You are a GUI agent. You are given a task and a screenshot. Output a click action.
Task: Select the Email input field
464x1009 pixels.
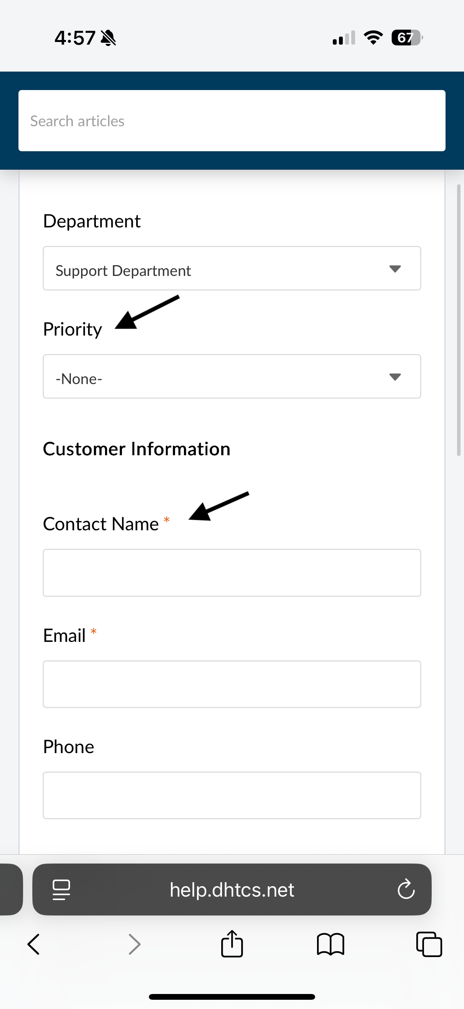(232, 684)
